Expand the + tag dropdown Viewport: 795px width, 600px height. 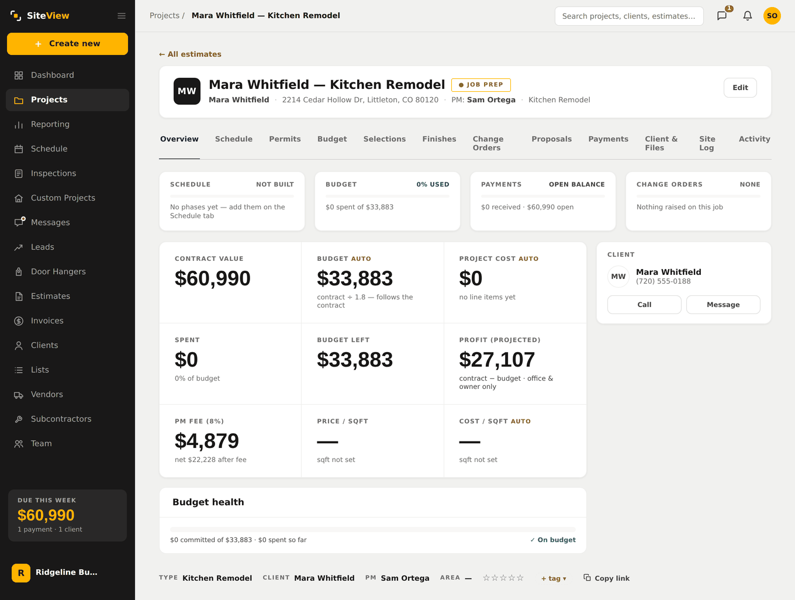(554, 578)
